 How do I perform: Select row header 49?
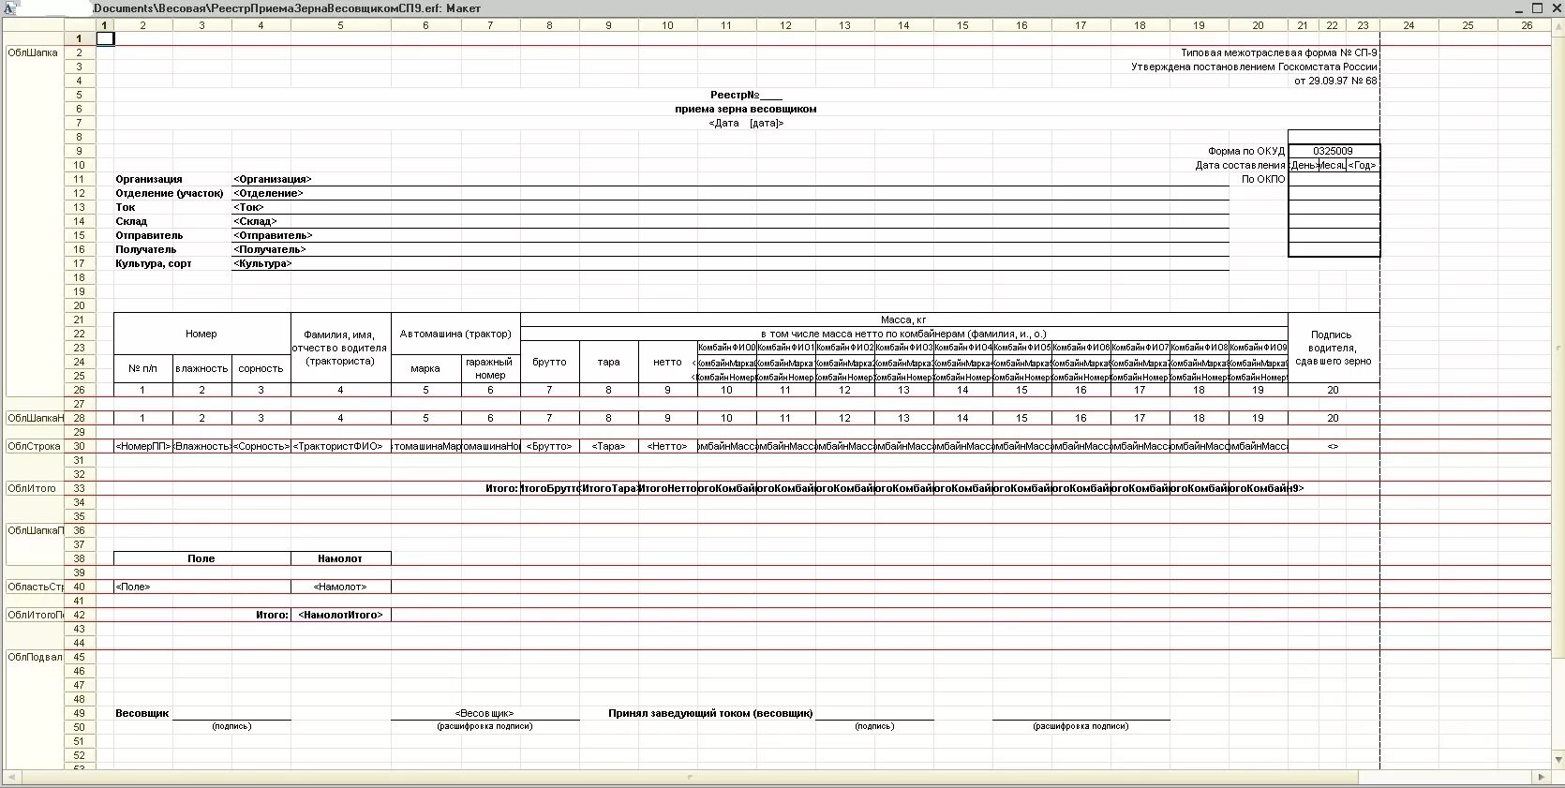point(80,713)
